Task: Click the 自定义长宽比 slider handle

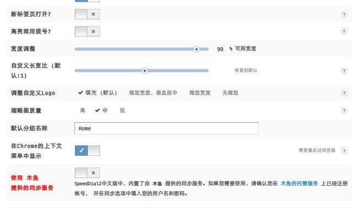Action: tap(145, 71)
